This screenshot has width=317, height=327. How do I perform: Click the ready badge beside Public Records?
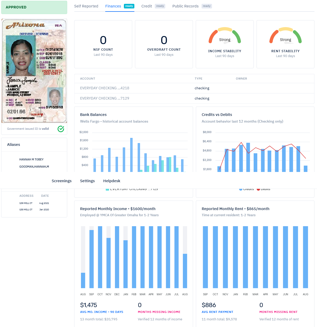[207, 6]
